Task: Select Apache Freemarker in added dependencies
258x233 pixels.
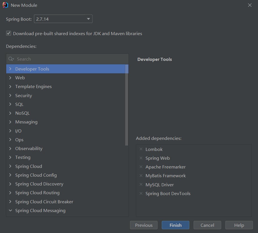Action: (x=165, y=167)
